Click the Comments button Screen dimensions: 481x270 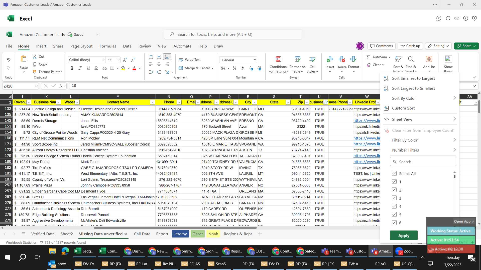point(381,46)
